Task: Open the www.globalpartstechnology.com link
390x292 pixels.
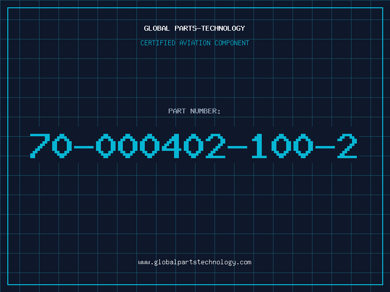Action: pos(195,262)
